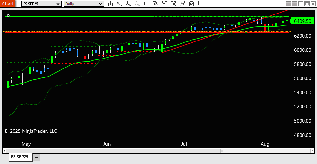This screenshot has height=164, width=317.
Task: Open the chart properties list icon
Action: [x=200, y=4]
